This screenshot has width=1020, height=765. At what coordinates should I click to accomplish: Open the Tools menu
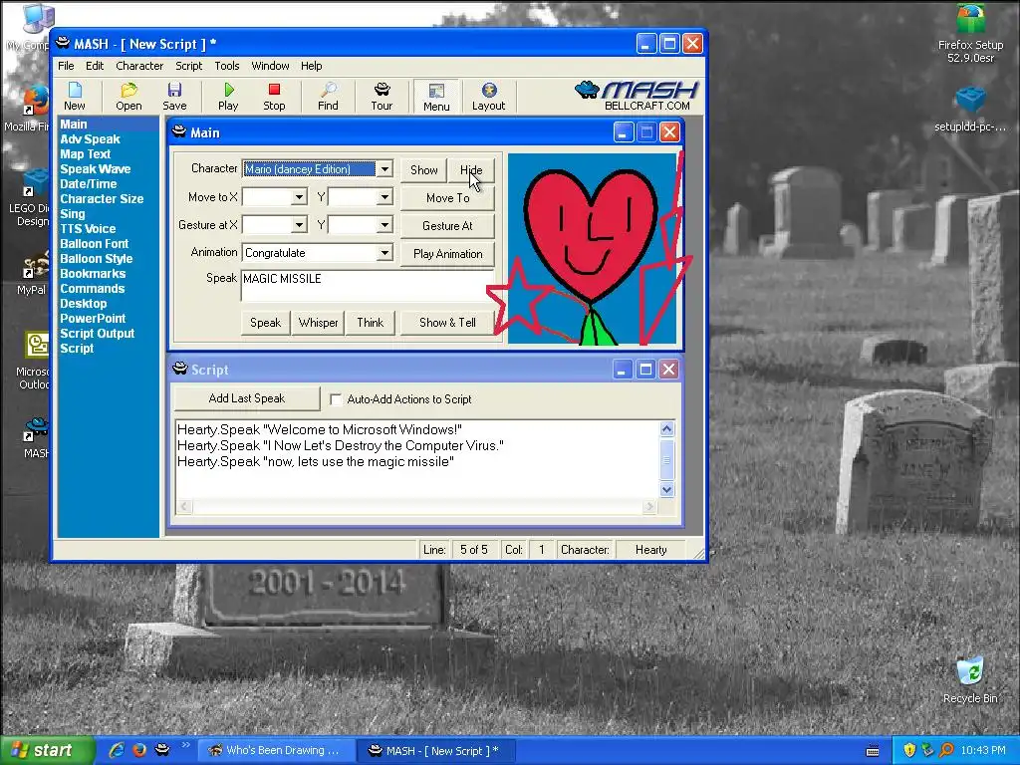[x=227, y=66]
